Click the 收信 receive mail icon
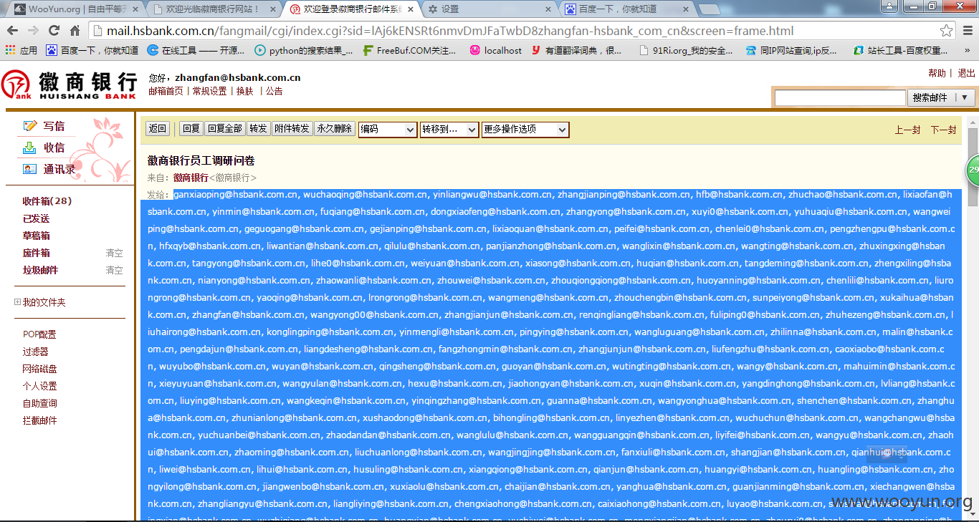The height and width of the screenshot is (522, 979). [29, 148]
